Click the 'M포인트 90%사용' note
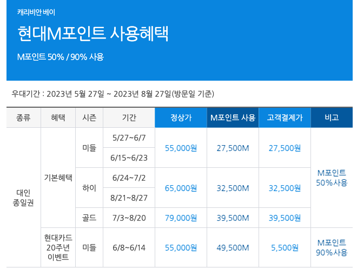The width and height of the screenshot is (357, 268). pos(332,247)
